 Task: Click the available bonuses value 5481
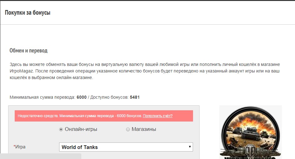[x=135, y=97]
